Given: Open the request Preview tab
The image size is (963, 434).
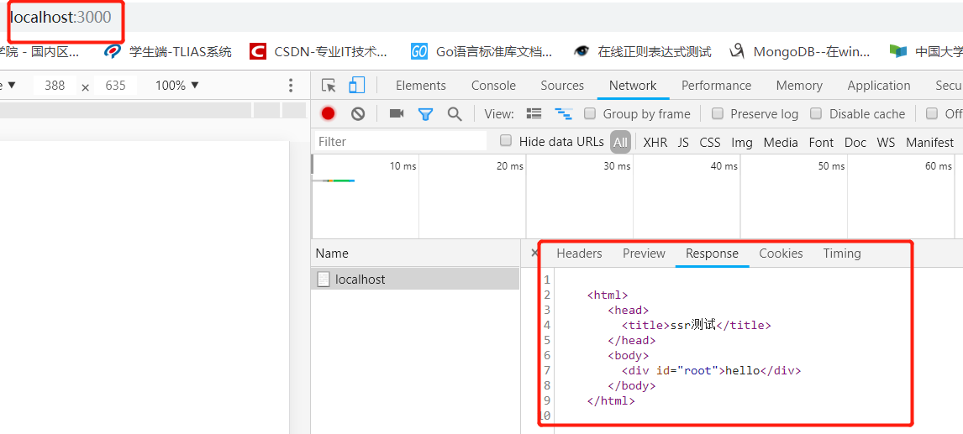Looking at the screenshot, I should pos(644,253).
